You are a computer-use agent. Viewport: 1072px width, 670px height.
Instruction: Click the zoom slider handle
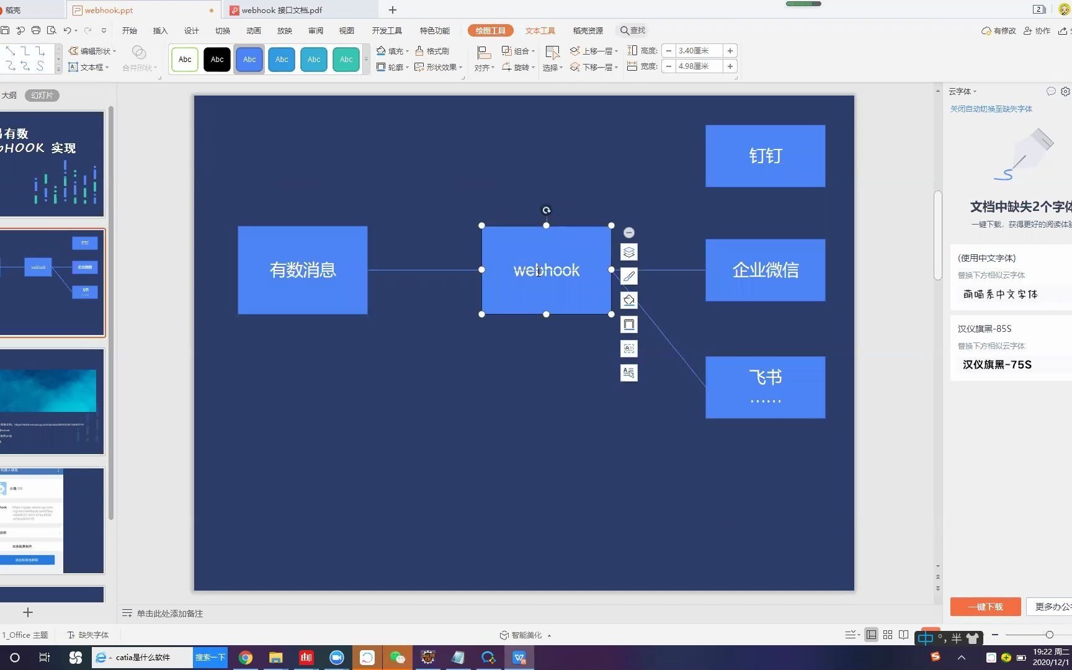tap(1049, 635)
